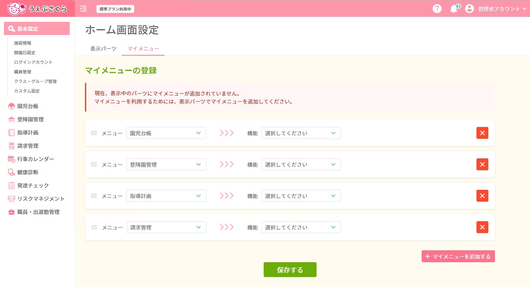Click the 園児台帳 sidebar icon

[12, 106]
